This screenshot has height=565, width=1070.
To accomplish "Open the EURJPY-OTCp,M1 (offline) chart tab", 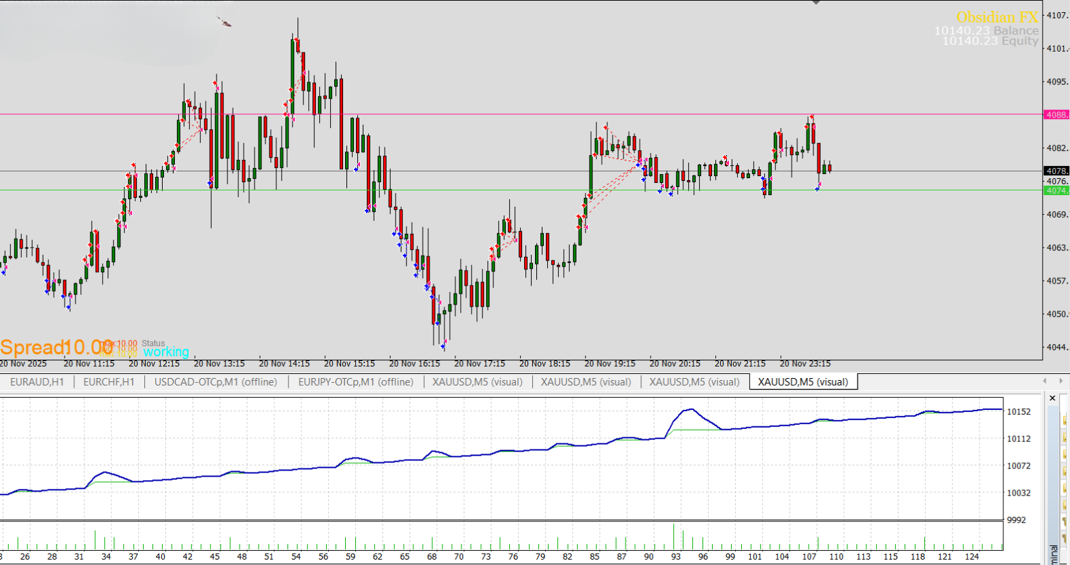I will click(356, 382).
